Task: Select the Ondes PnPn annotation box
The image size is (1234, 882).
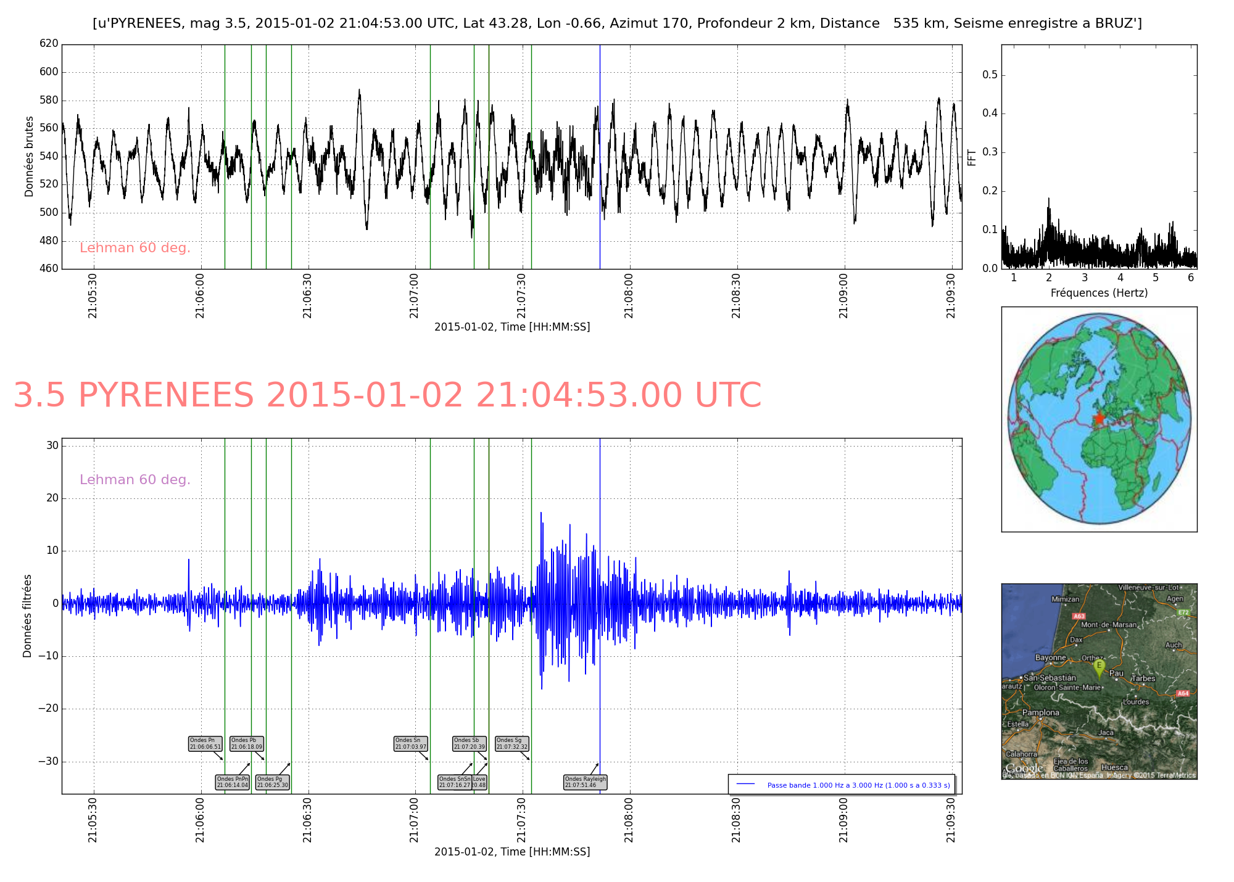Action: 233,782
